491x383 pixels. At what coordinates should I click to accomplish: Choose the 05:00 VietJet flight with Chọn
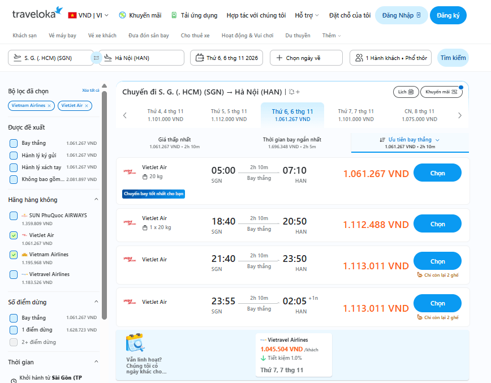pyautogui.click(x=437, y=173)
